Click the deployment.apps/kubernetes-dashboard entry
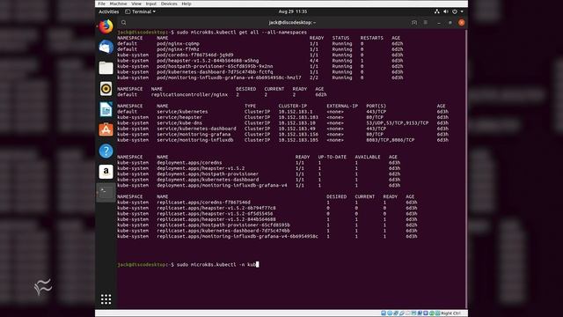This screenshot has width=563, height=317. tap(208, 180)
